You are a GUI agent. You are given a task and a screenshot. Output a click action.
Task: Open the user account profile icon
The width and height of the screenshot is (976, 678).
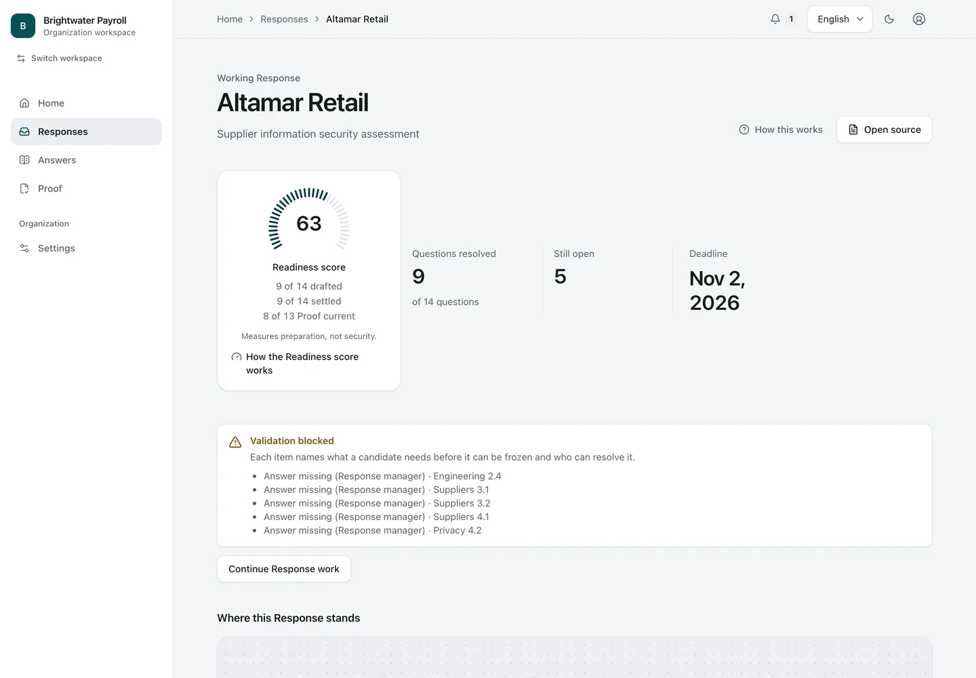coord(919,19)
